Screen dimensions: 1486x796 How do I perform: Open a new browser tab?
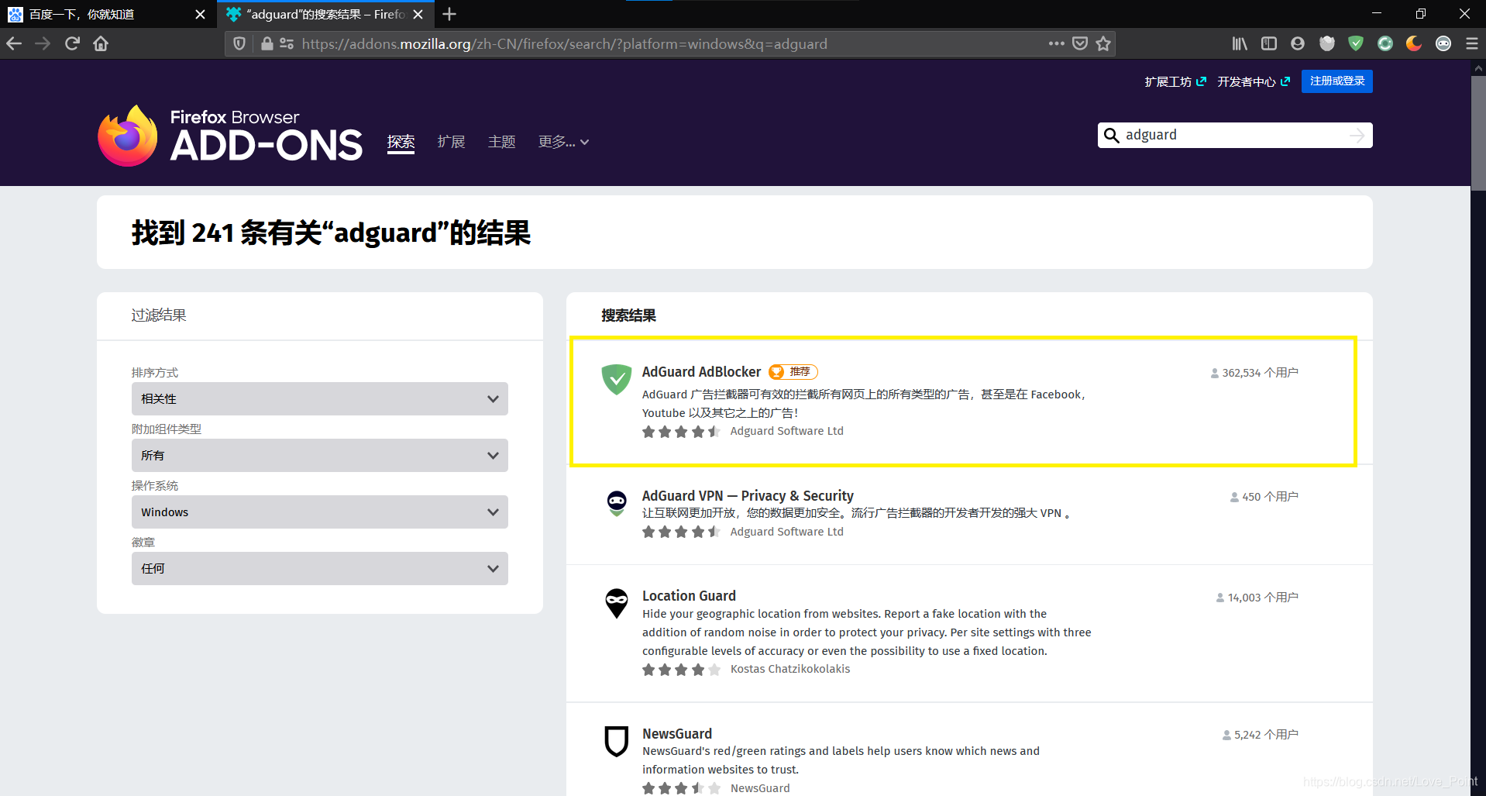tap(449, 14)
